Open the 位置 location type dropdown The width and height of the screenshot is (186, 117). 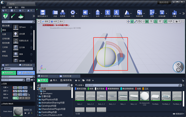point(6,87)
